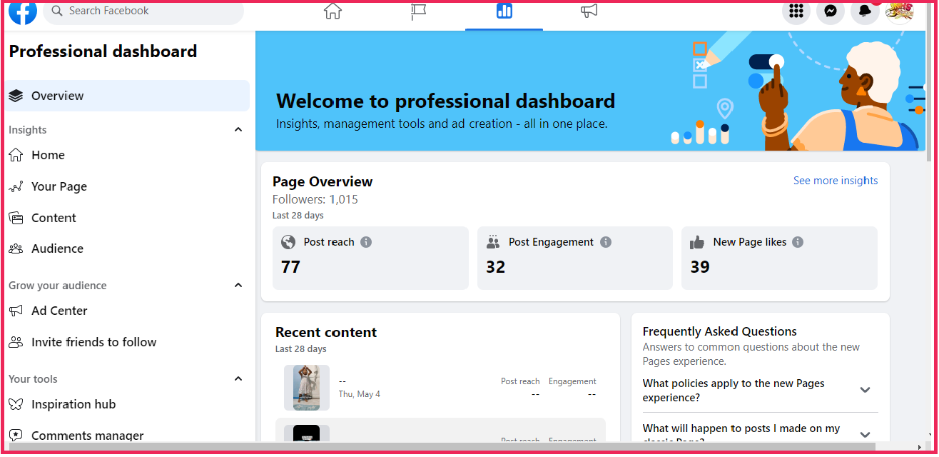
Task: Click the house icon beside Home in sidebar
Action: coord(16,155)
